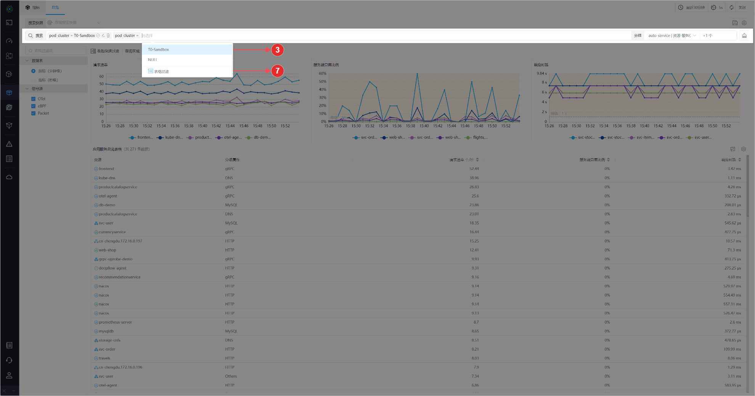The width and height of the screenshot is (755, 396).
Task: Open the dashboard gauge icon in sidebar
Action: 10,41
